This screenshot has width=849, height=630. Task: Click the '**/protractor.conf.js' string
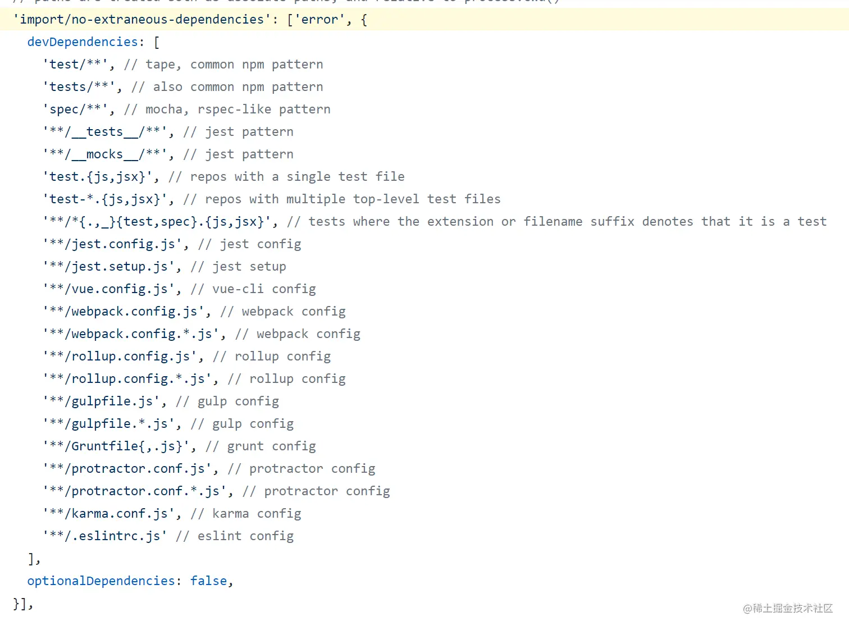pos(127,469)
